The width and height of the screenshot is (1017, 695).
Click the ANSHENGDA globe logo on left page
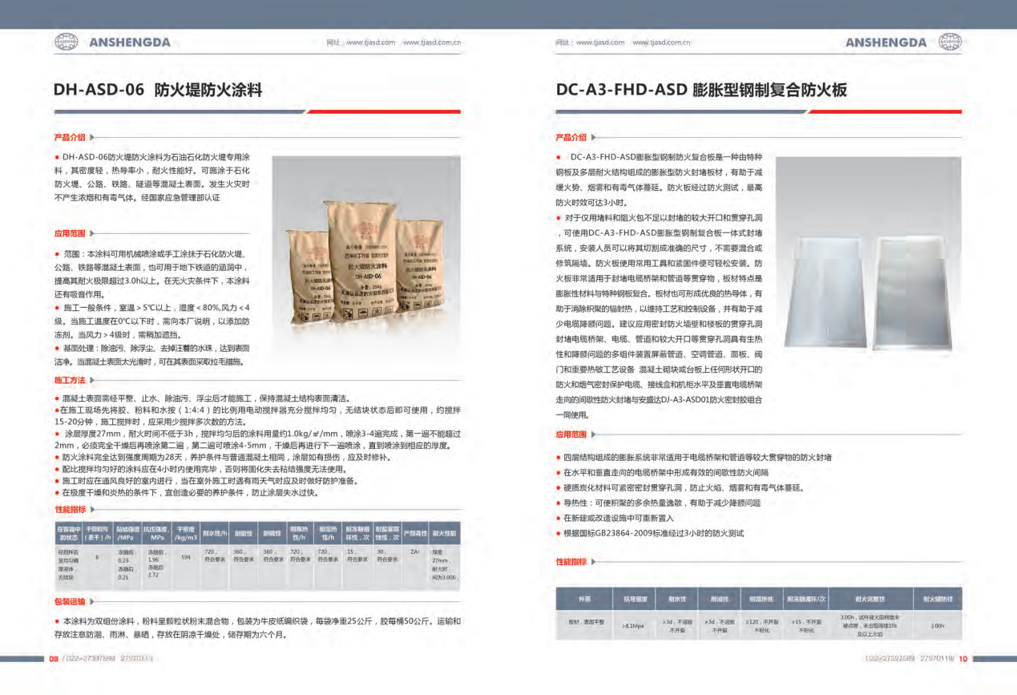[66, 42]
